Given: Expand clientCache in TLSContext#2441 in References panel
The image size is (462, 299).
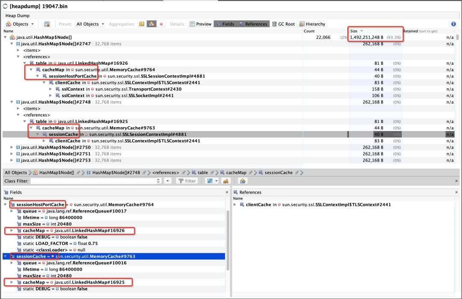Looking at the screenshot, I should [x=235, y=205].
